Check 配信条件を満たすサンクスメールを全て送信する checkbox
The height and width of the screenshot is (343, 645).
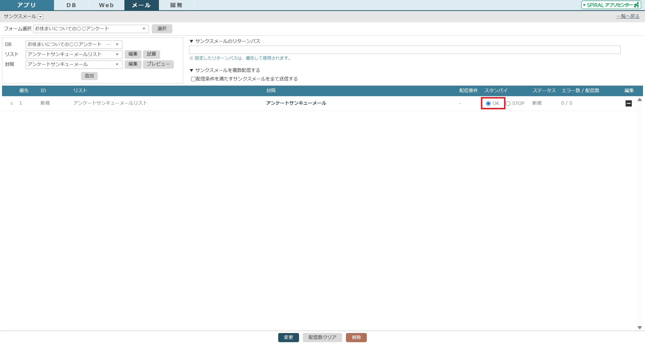(x=194, y=79)
